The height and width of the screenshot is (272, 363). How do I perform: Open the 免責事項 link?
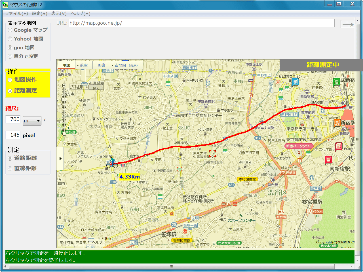[83, 243]
